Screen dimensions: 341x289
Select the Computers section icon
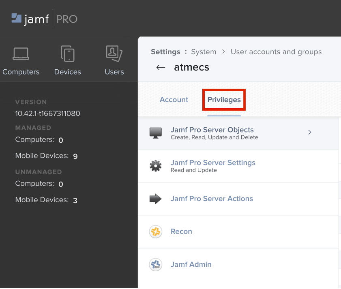tap(20, 53)
